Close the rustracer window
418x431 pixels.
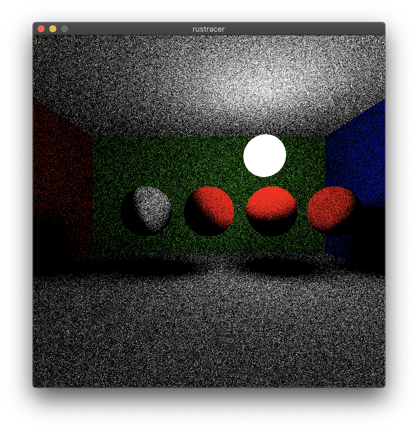(41, 29)
